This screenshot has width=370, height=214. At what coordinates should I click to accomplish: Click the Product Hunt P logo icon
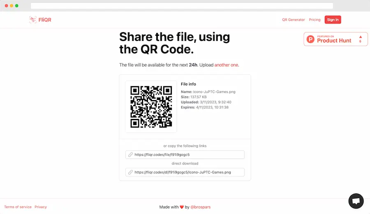[310, 39]
